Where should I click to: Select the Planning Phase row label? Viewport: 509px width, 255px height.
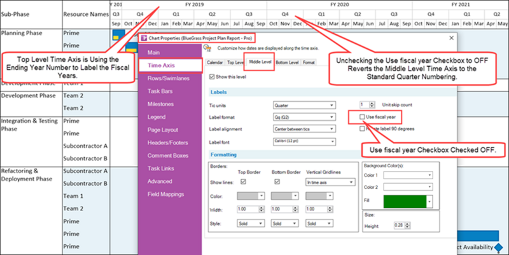[22, 33]
